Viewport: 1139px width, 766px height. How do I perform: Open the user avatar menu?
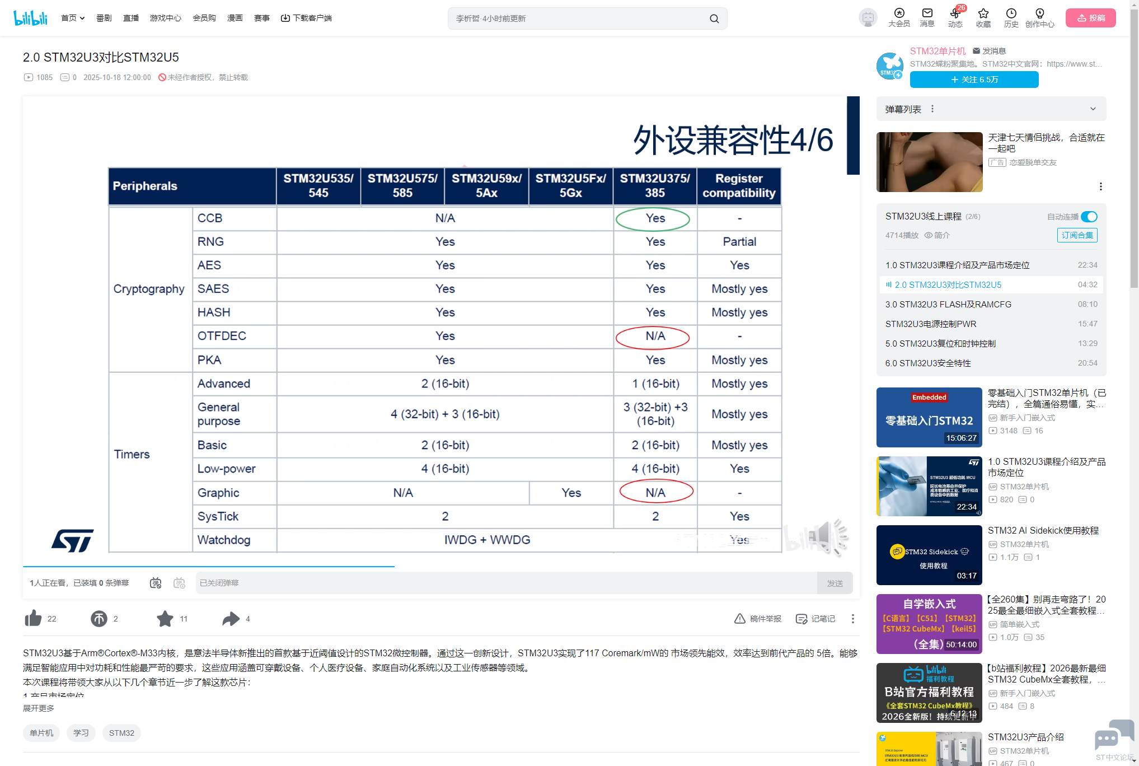click(x=868, y=18)
